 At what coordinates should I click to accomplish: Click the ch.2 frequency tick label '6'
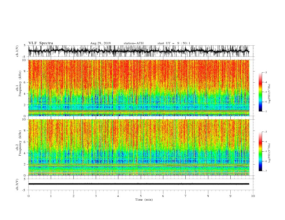(25, 142)
